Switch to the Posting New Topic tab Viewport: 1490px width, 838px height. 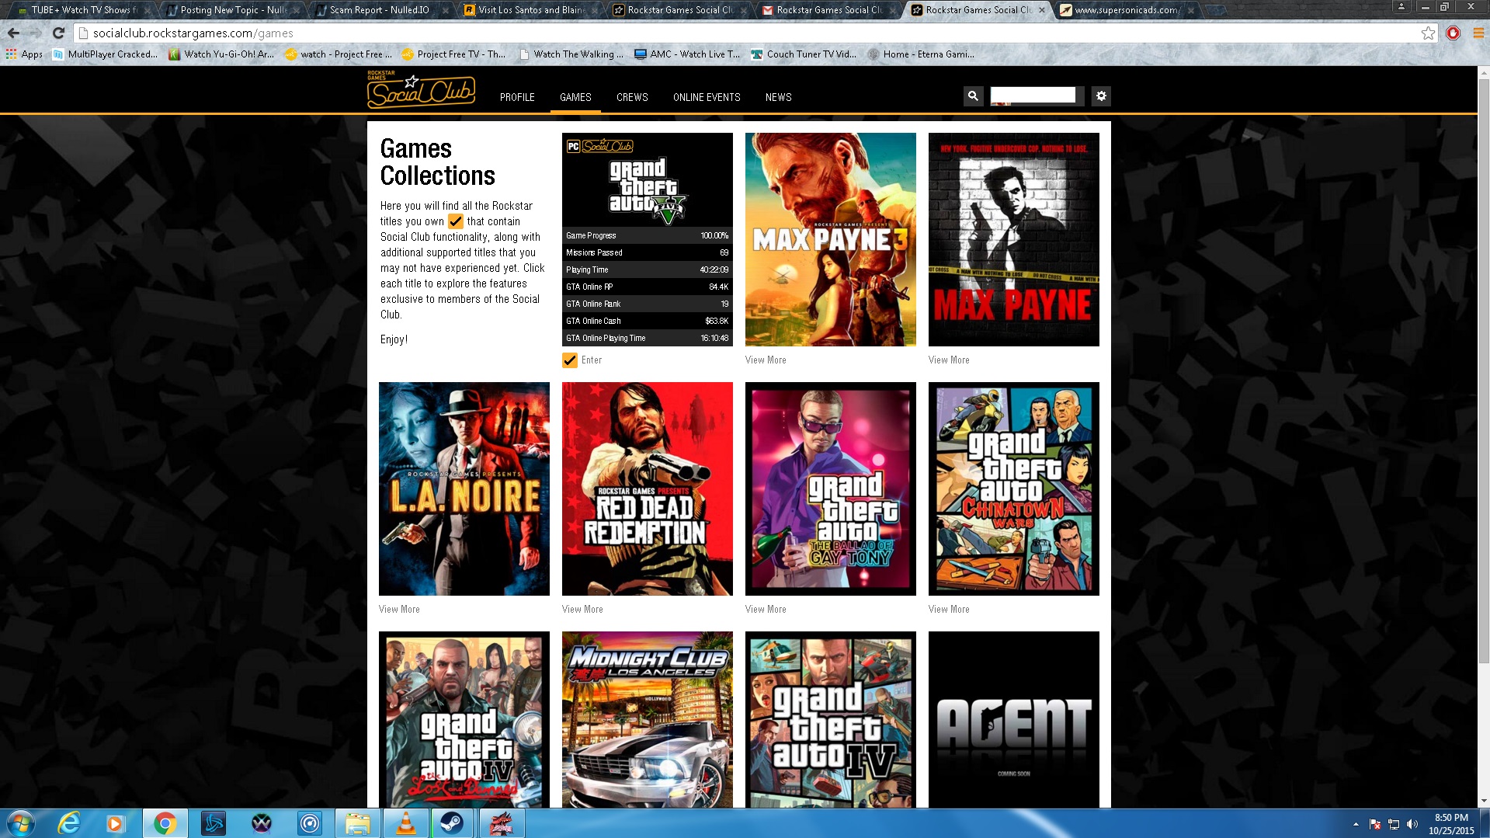click(233, 10)
